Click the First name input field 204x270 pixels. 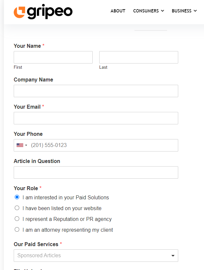click(53, 57)
